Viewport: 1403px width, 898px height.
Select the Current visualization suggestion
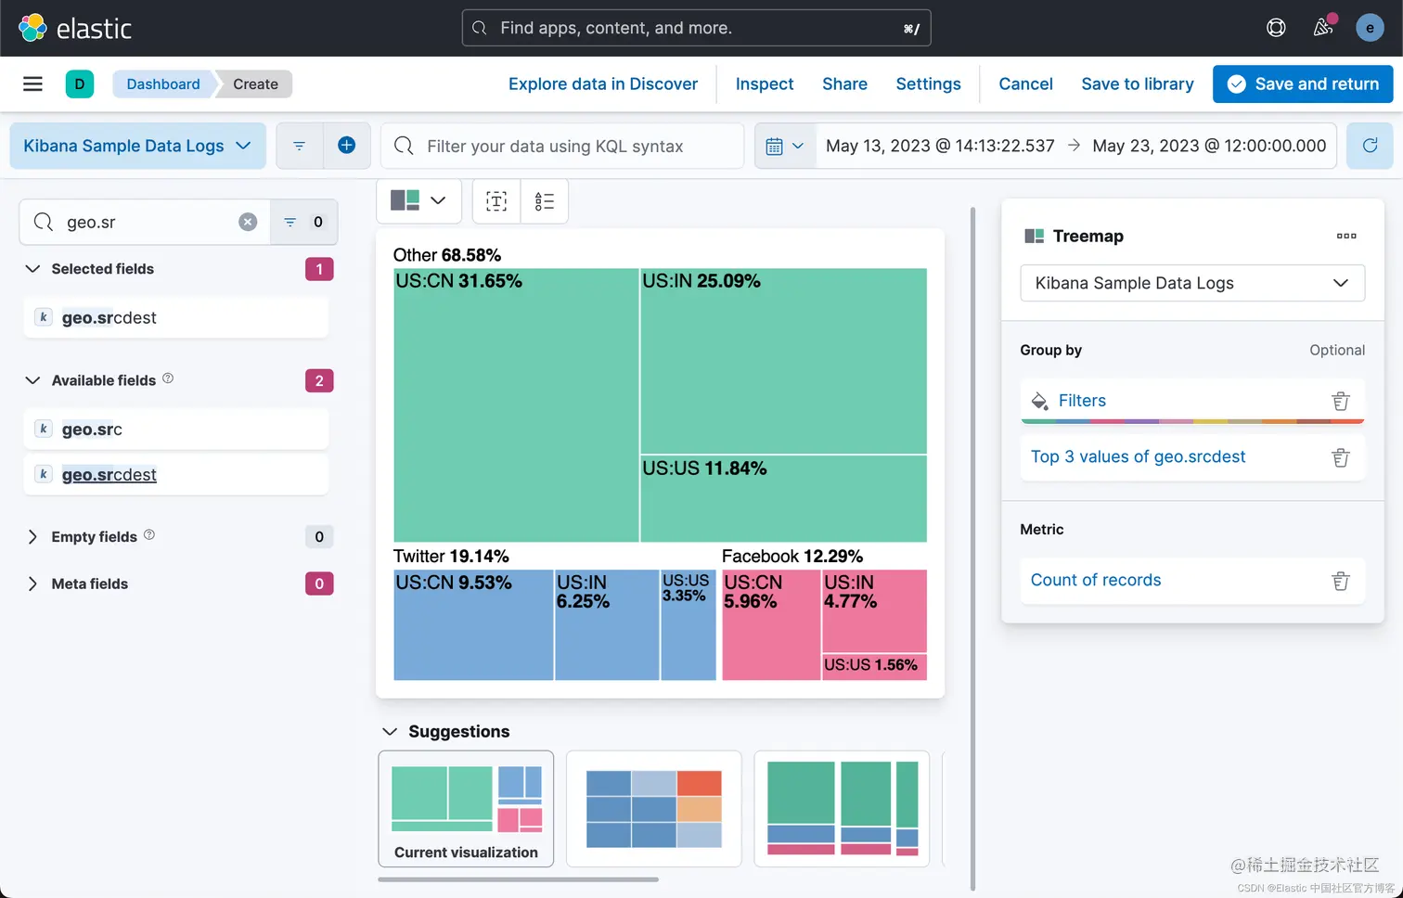click(466, 809)
